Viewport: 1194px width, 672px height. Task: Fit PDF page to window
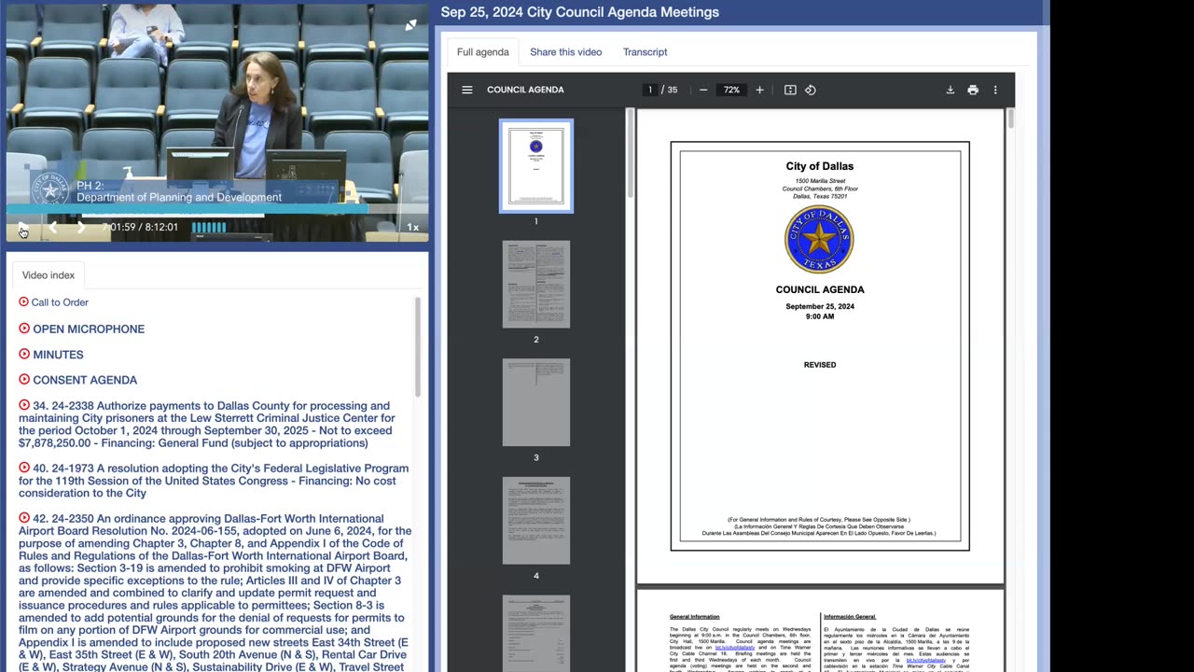pyautogui.click(x=790, y=90)
